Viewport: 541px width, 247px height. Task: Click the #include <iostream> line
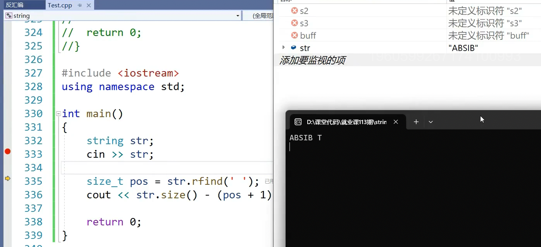[x=121, y=73]
